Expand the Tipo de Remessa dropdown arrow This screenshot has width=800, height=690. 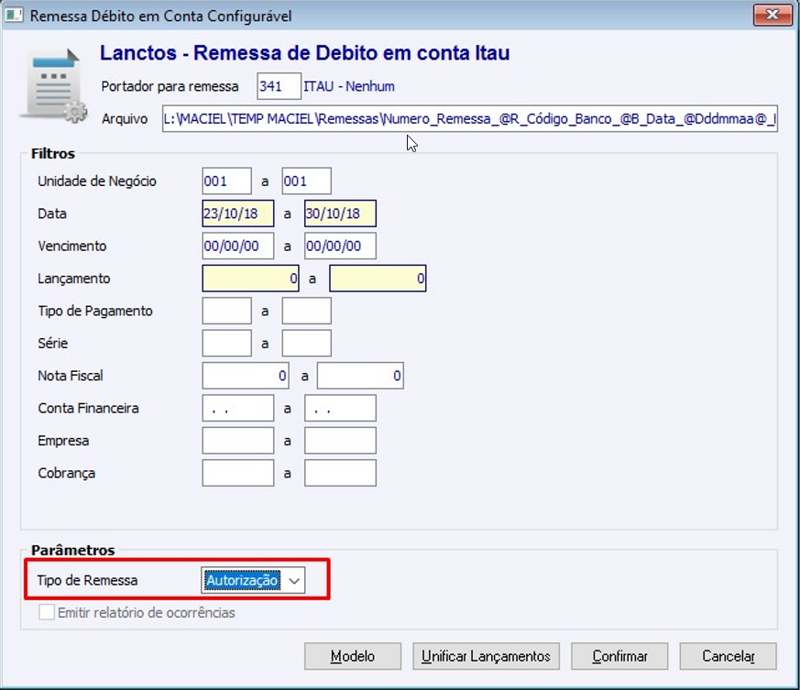pos(294,580)
